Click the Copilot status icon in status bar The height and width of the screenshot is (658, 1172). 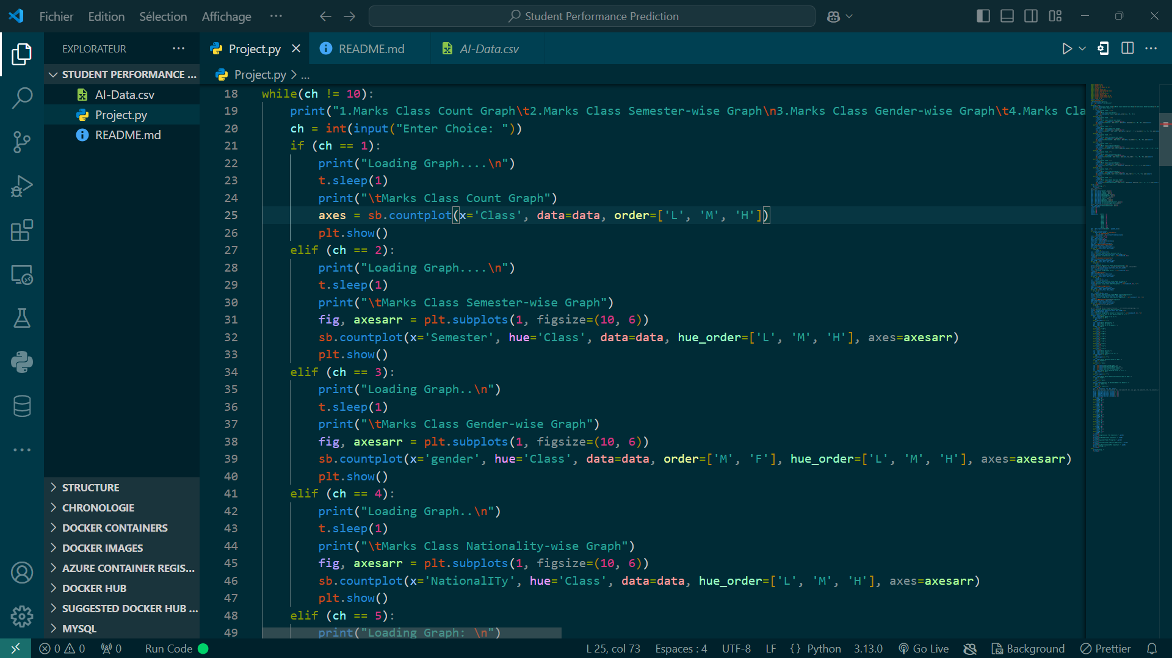click(x=970, y=649)
